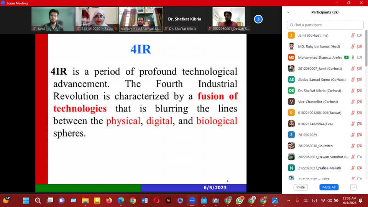Screen dimensions: 368x207
Task: Collapse the Participants panel using the top chevron
Action: pos(288,12)
